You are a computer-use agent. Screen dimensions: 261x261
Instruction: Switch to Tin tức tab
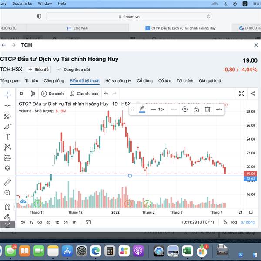pyautogui.click(x=31, y=81)
